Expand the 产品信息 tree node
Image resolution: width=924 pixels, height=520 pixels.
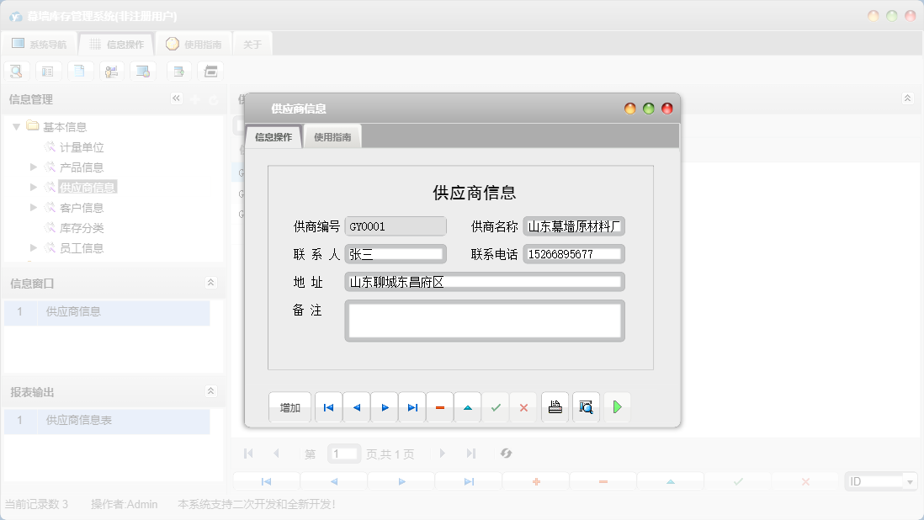[35, 167]
